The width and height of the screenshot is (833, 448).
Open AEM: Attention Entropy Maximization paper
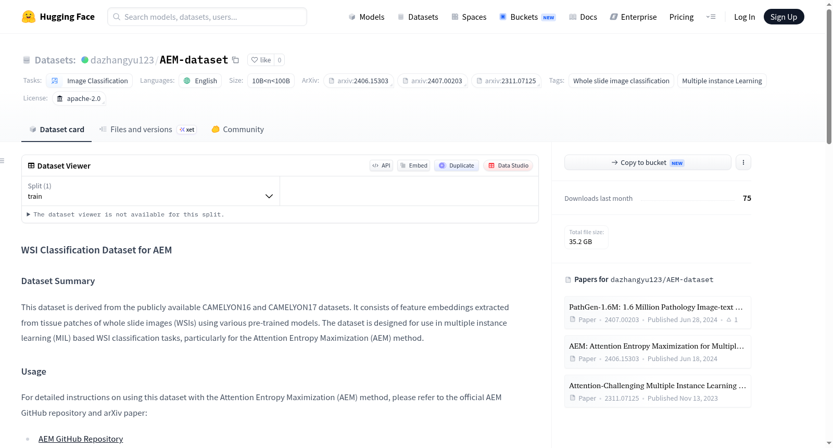coord(658,352)
